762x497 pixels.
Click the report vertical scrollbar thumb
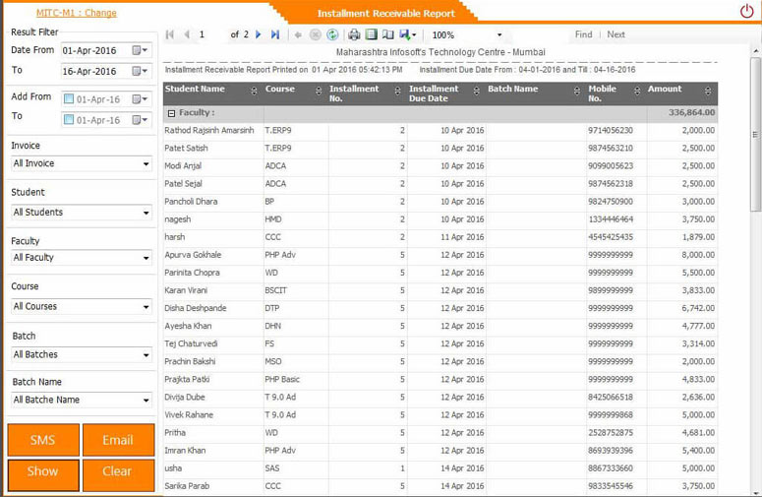click(x=755, y=134)
